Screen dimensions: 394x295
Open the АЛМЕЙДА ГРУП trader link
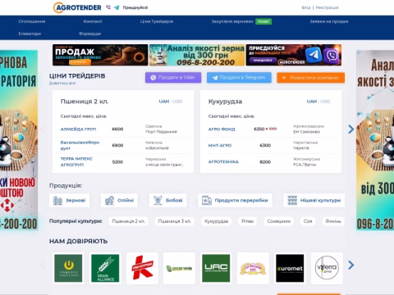pos(78,129)
